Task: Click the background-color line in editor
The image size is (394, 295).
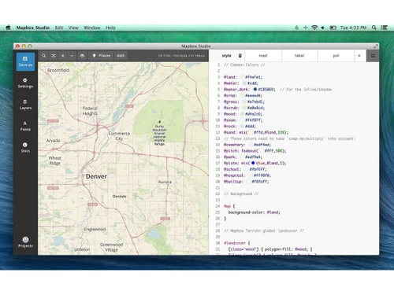Action: 254,212
